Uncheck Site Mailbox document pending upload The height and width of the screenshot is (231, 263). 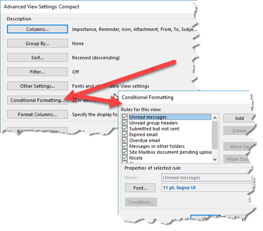(x=125, y=152)
